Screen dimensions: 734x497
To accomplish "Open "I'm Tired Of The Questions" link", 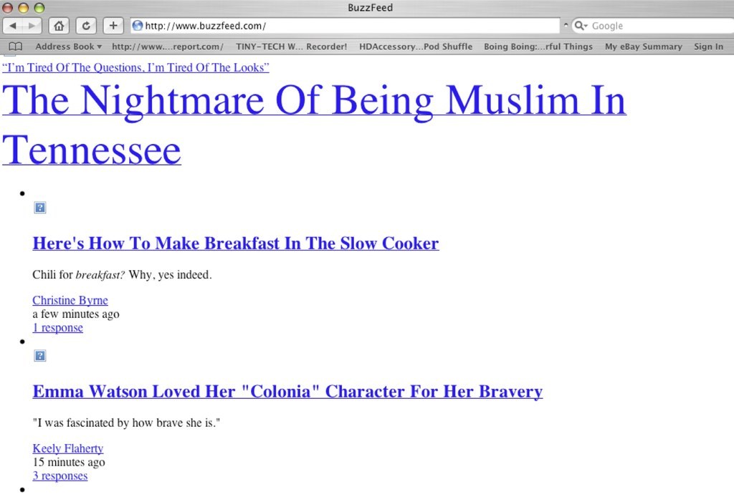I will [135, 67].
